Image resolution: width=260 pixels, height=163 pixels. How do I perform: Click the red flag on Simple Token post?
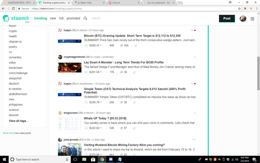pyautogui.click(x=195, y=84)
